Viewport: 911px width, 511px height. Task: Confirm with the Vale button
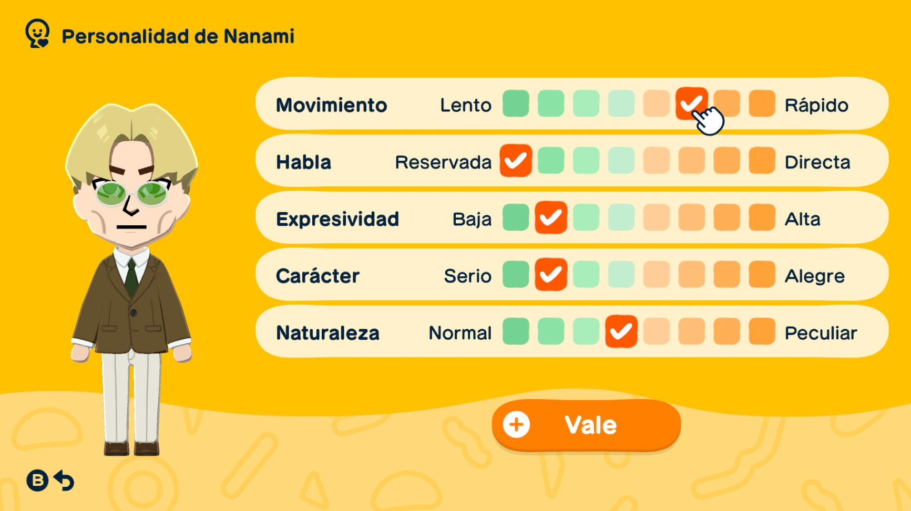pos(586,425)
